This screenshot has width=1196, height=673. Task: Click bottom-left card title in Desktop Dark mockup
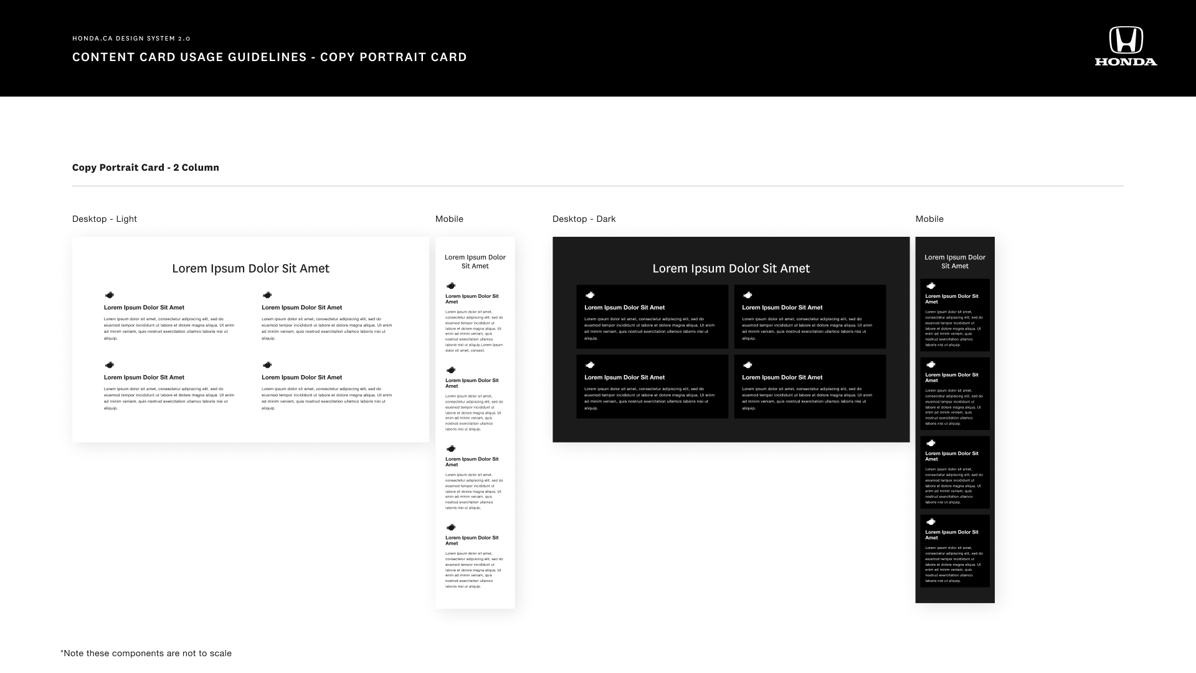tap(624, 377)
